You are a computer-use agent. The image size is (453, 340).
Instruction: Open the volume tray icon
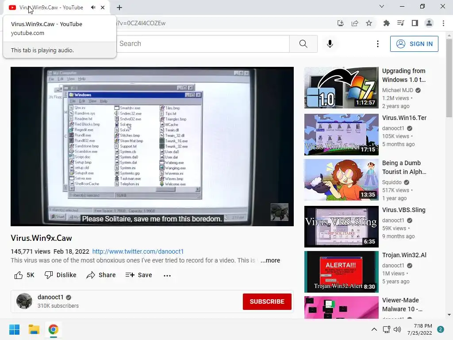[x=397, y=329]
